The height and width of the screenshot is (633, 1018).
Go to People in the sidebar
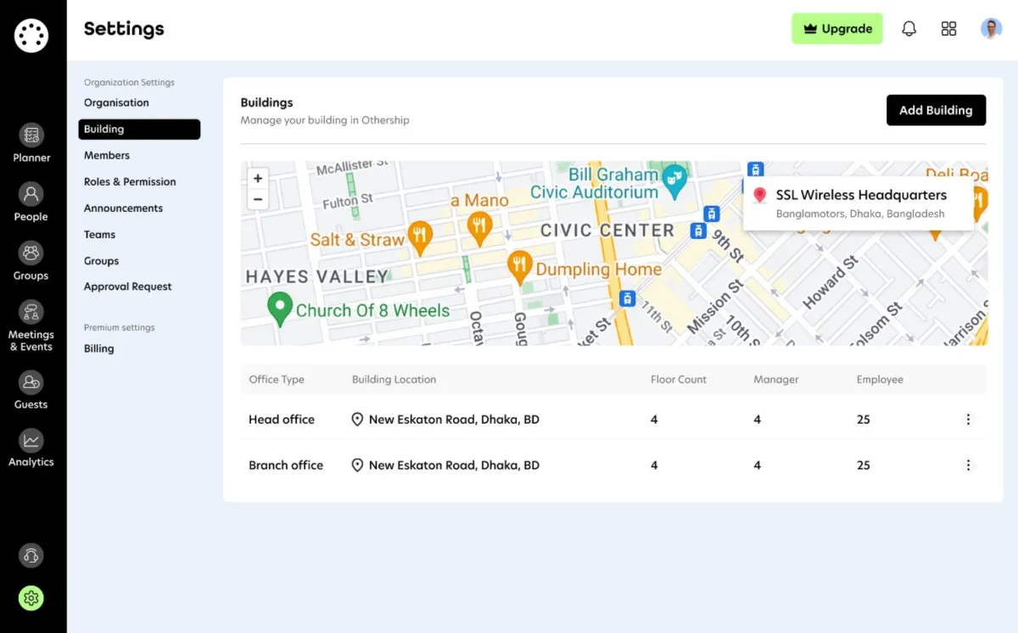click(x=31, y=194)
